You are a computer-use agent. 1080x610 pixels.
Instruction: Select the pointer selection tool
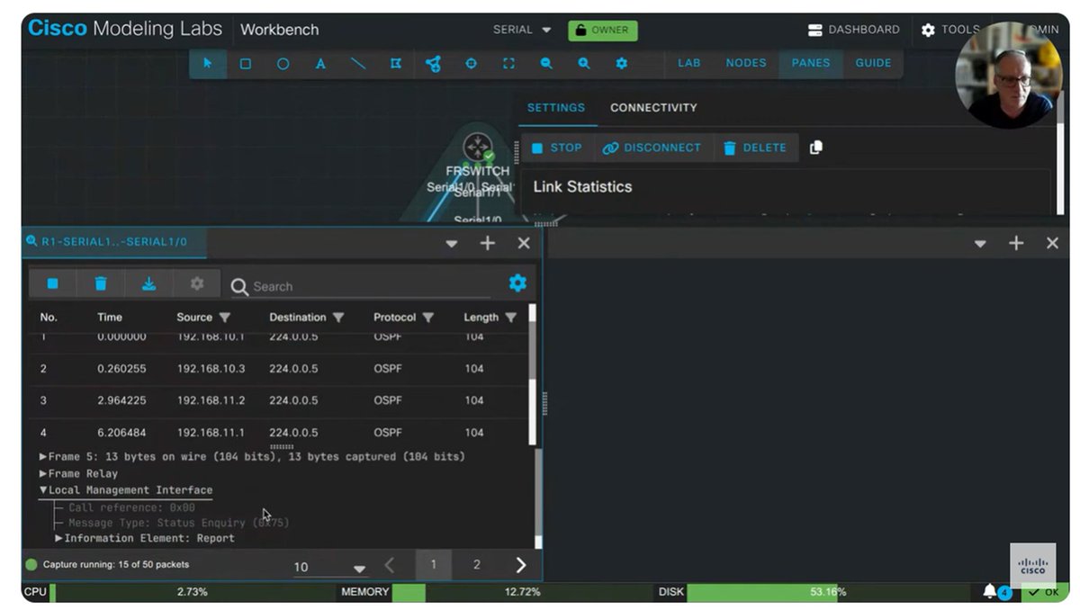coord(208,64)
